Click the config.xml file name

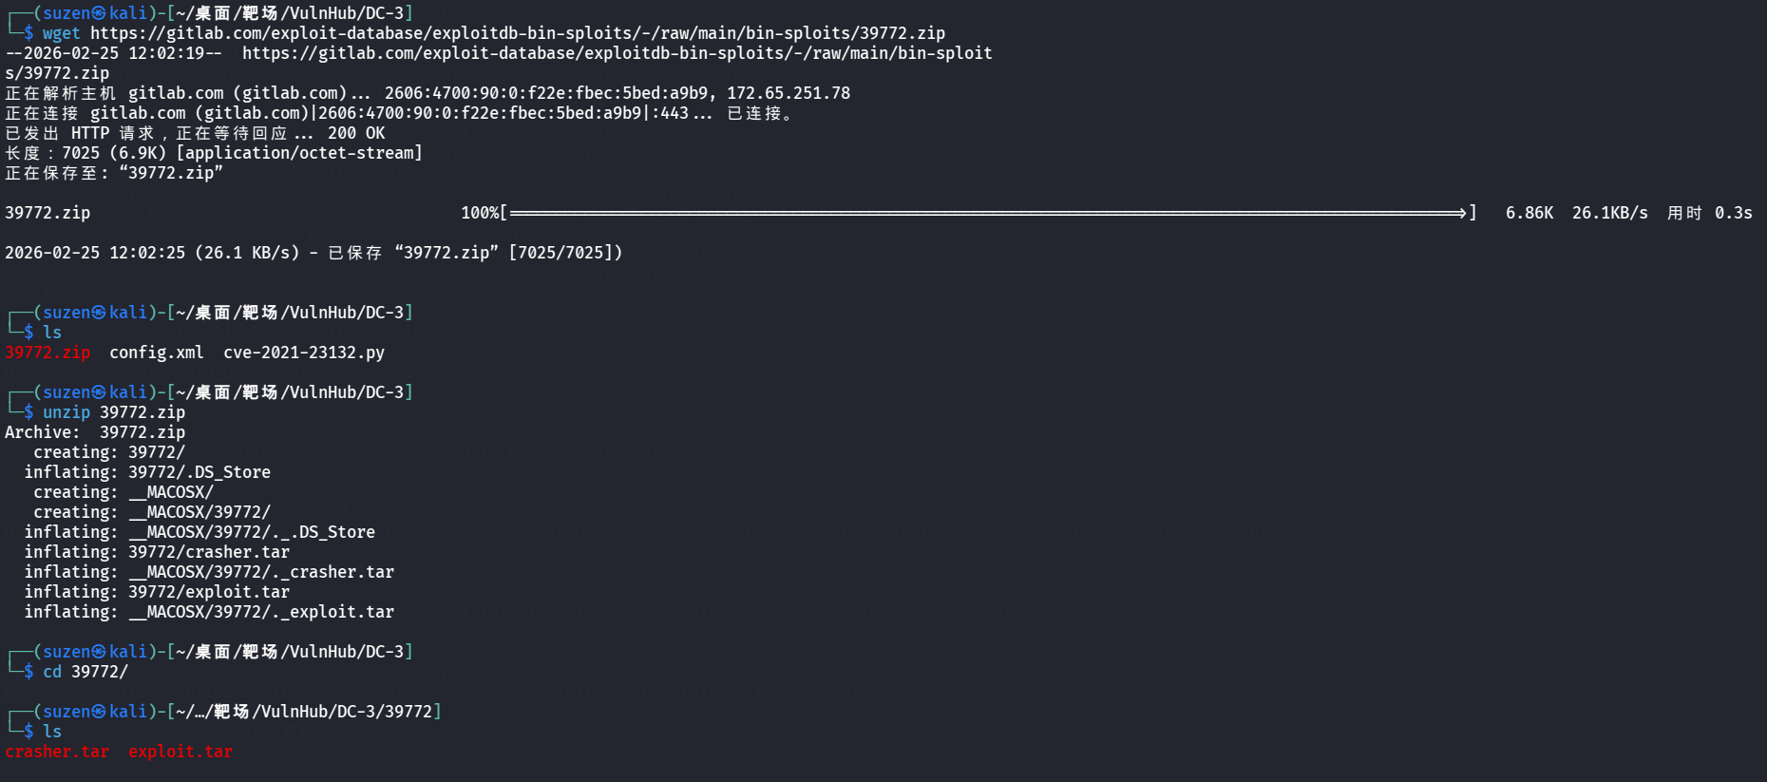[156, 353]
